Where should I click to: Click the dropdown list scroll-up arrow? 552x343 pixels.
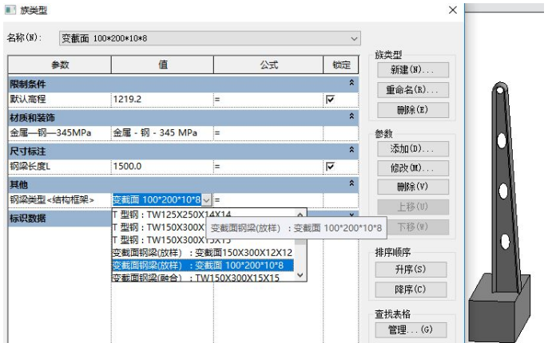point(300,214)
